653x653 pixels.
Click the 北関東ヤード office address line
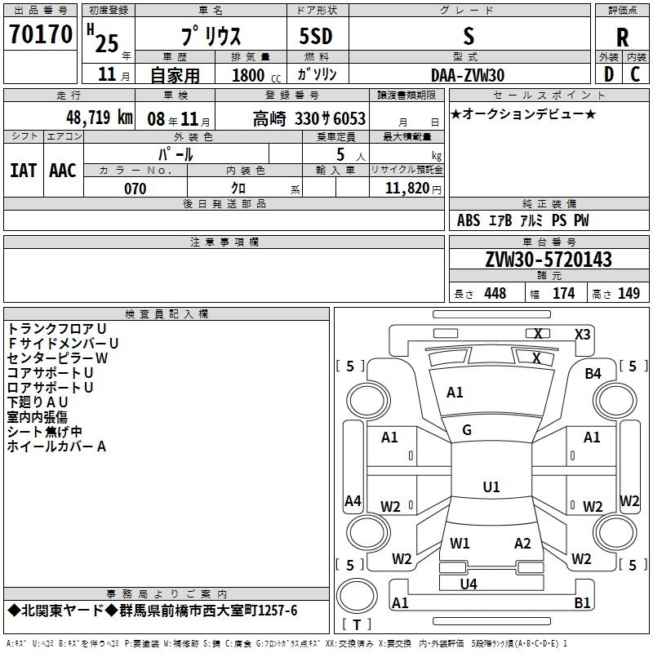point(153,611)
